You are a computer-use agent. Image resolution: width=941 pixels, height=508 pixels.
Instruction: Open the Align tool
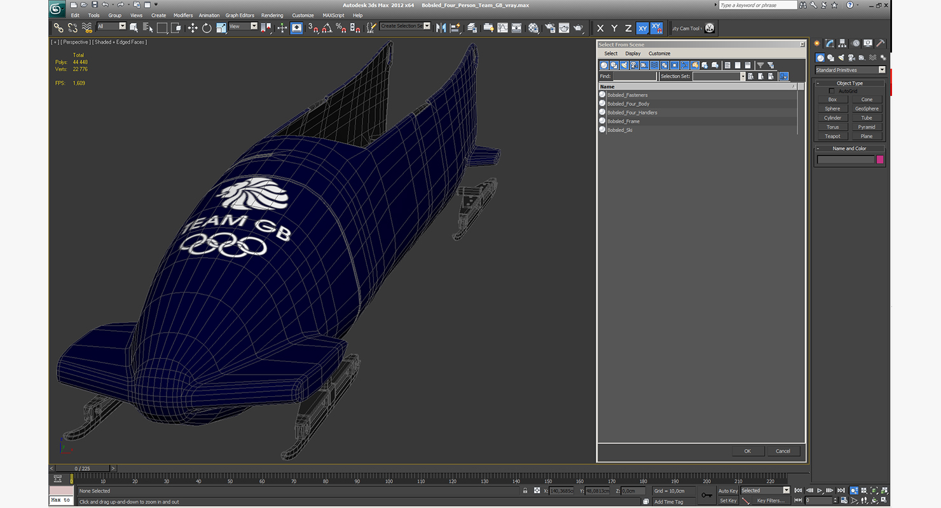click(455, 28)
